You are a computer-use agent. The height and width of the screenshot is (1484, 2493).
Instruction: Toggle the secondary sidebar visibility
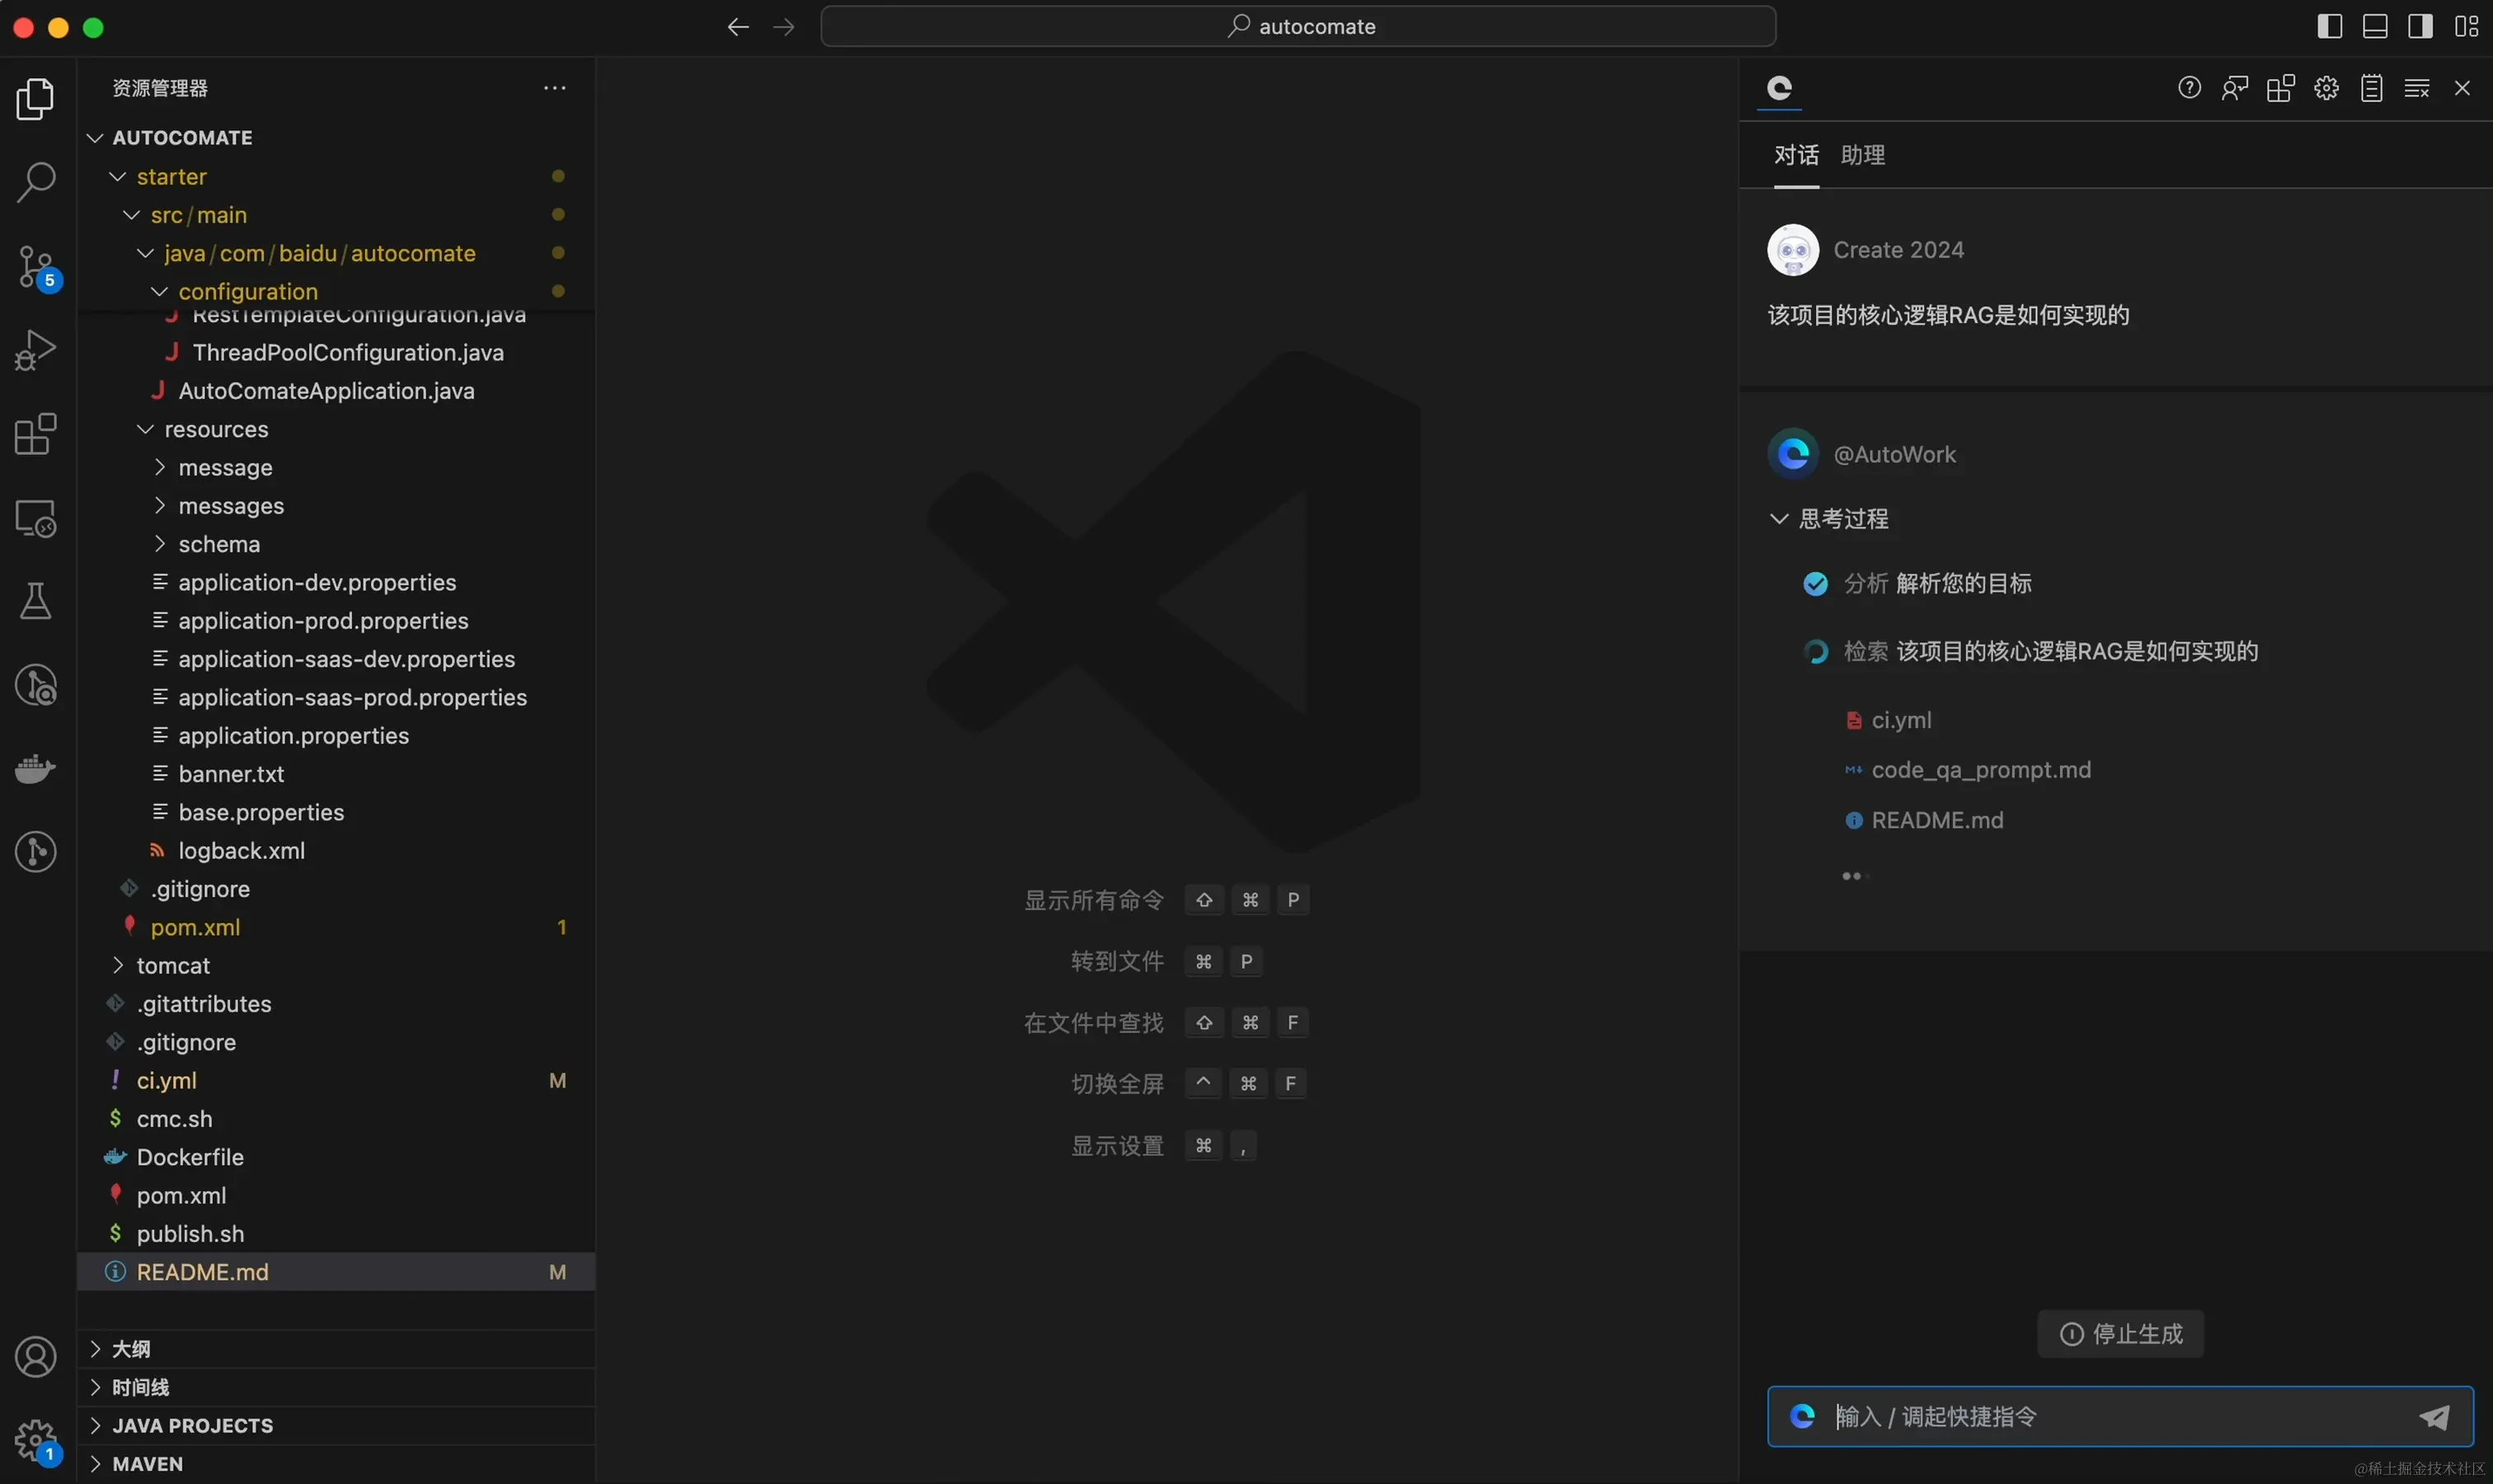point(2421,26)
